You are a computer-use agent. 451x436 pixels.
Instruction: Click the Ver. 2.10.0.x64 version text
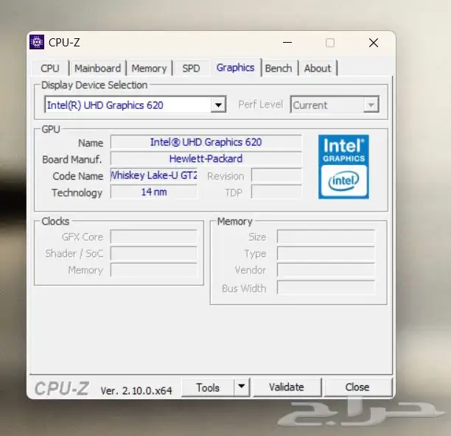[x=136, y=390]
